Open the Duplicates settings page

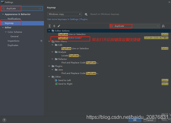click(x=13, y=45)
